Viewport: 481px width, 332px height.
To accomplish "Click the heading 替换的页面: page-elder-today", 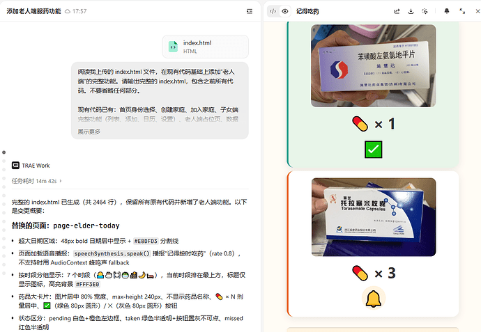I will pyautogui.click(x=66, y=226).
